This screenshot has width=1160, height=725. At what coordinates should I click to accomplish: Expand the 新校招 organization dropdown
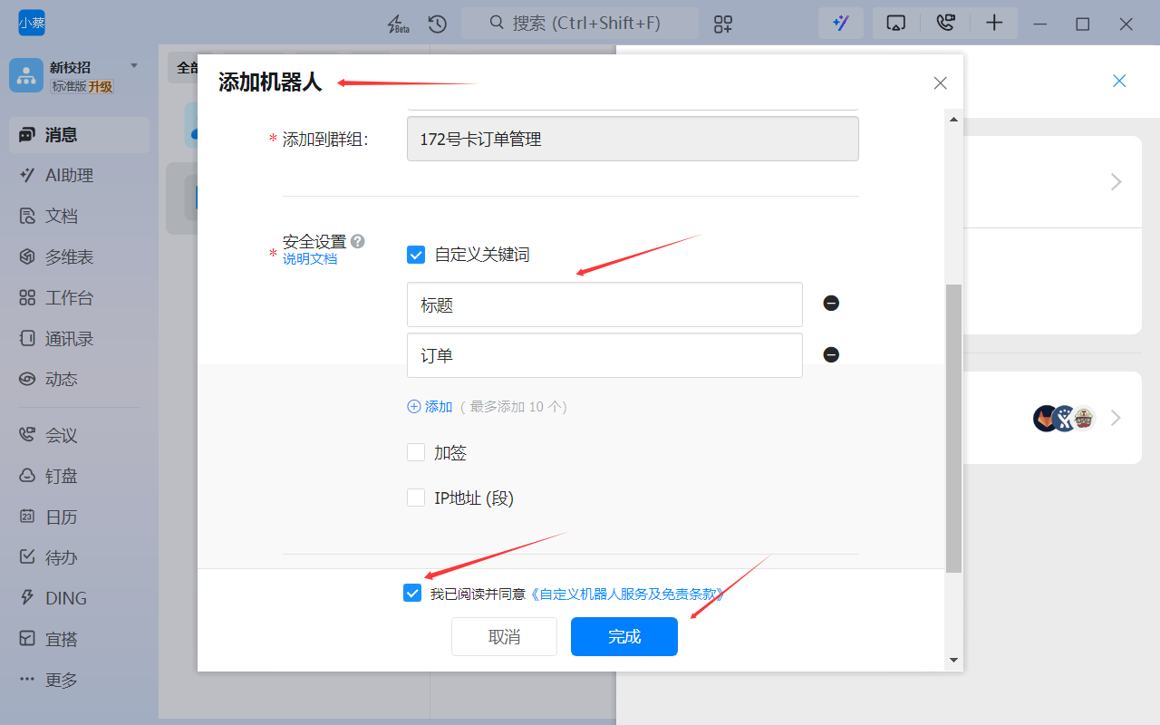point(134,65)
